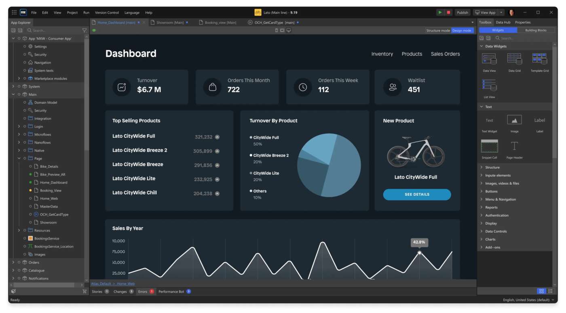Run the app with the green play button

tap(440, 13)
